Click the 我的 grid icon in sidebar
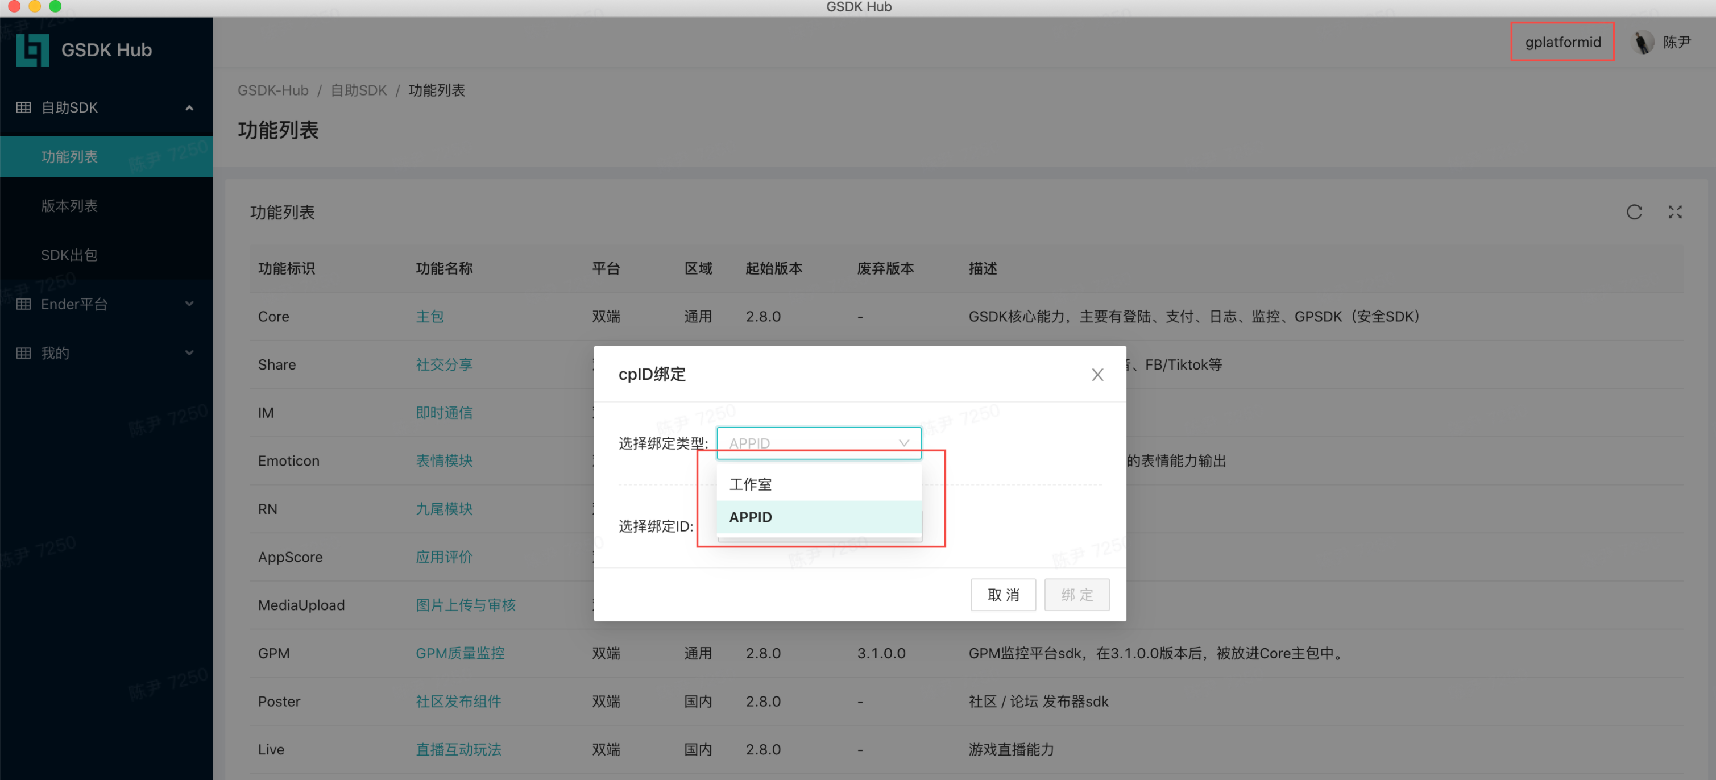 (x=23, y=353)
